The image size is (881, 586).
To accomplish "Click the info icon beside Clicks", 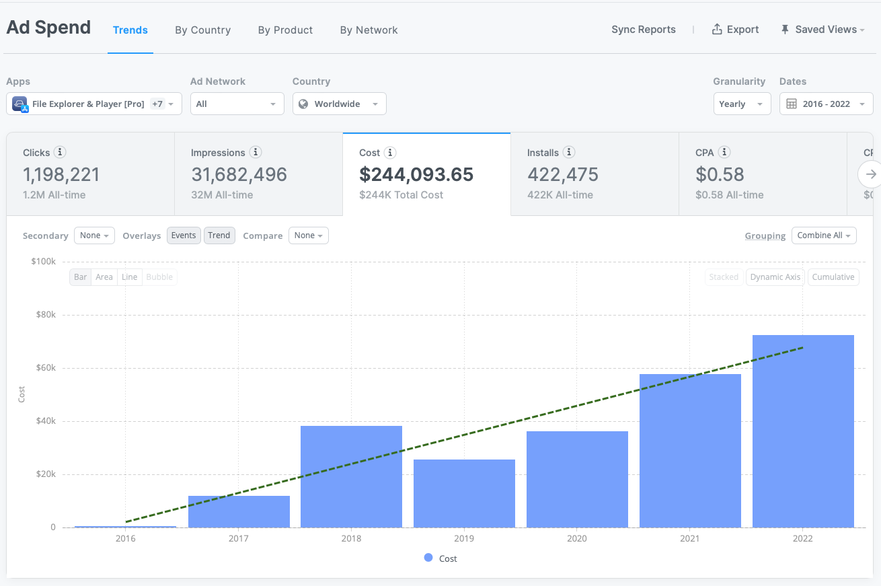I will pyautogui.click(x=60, y=153).
